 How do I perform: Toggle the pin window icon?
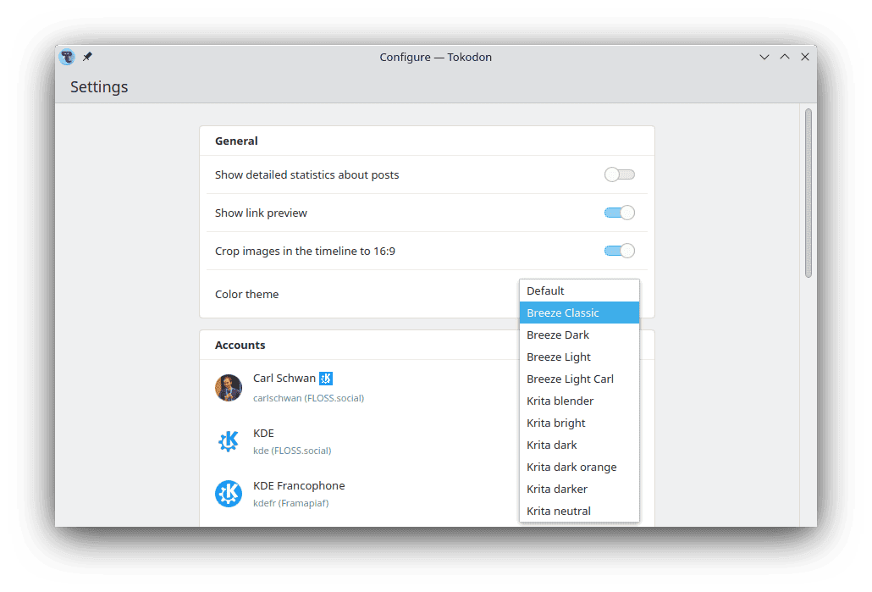[87, 57]
